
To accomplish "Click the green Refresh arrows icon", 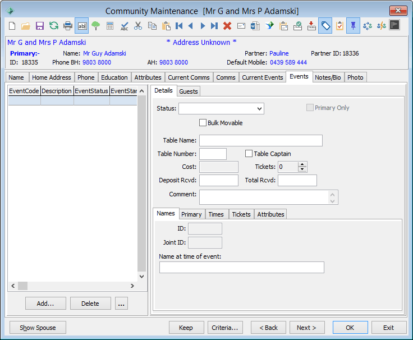I will click(x=54, y=26).
